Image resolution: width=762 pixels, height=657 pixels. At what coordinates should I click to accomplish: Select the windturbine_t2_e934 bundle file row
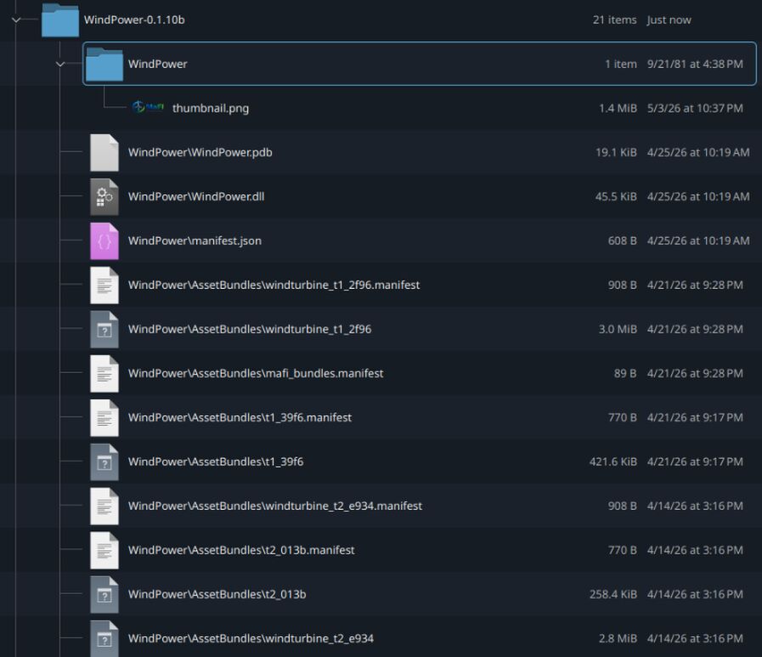coord(420,638)
